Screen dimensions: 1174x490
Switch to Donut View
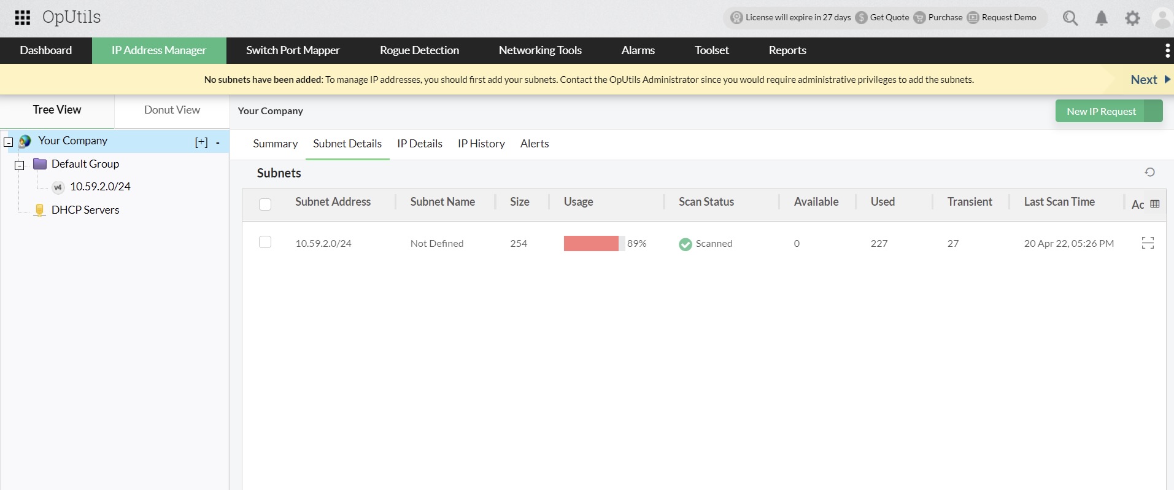(x=172, y=110)
